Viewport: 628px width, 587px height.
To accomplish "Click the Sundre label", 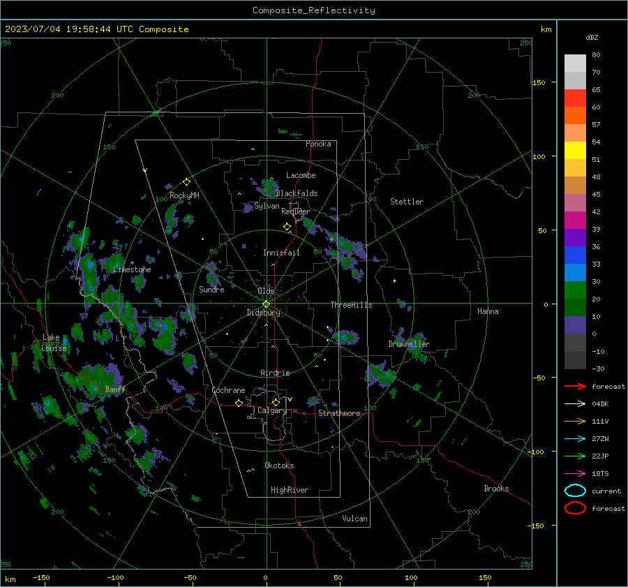I will (x=211, y=289).
